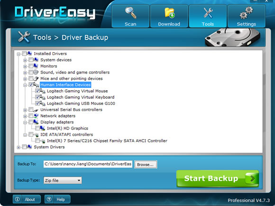The width and height of the screenshot is (275, 206).
Task: Click the Display adapters icon
Action: (x=36, y=122)
